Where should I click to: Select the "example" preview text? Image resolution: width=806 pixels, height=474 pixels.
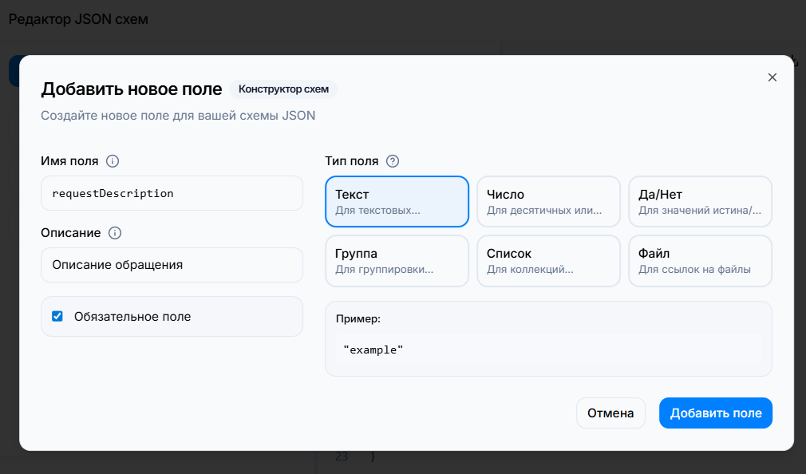click(373, 349)
